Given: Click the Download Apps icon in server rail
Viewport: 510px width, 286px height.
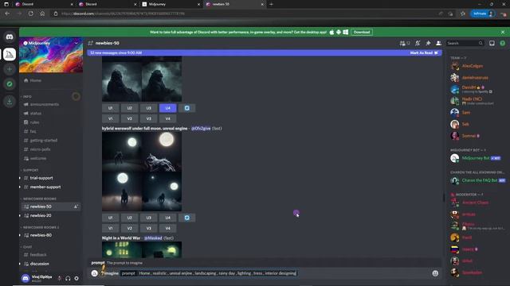Looking at the screenshot, I should click(10, 101).
